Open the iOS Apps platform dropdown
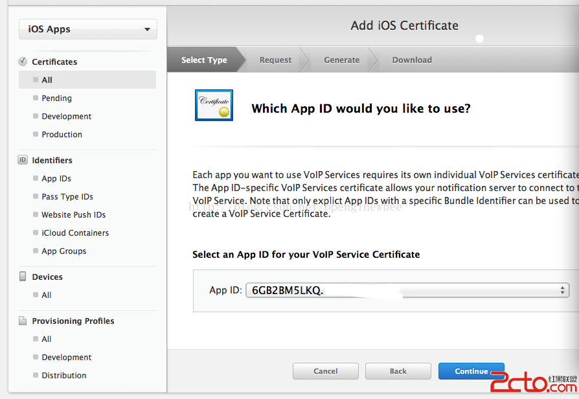The width and height of the screenshot is (579, 399). (88, 29)
